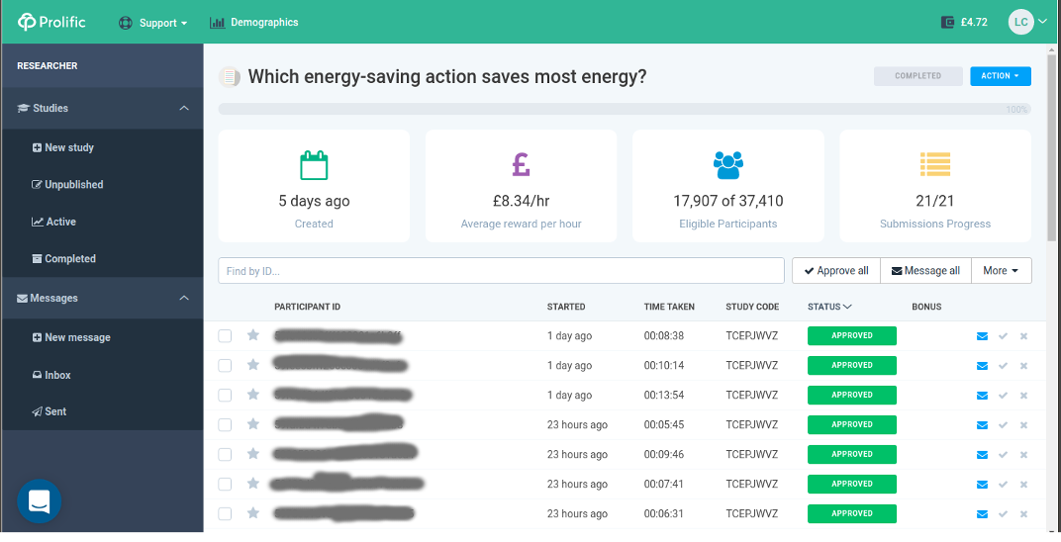1061x542 pixels.
Task: Message the participant with time 00:08:38
Action: point(983,336)
